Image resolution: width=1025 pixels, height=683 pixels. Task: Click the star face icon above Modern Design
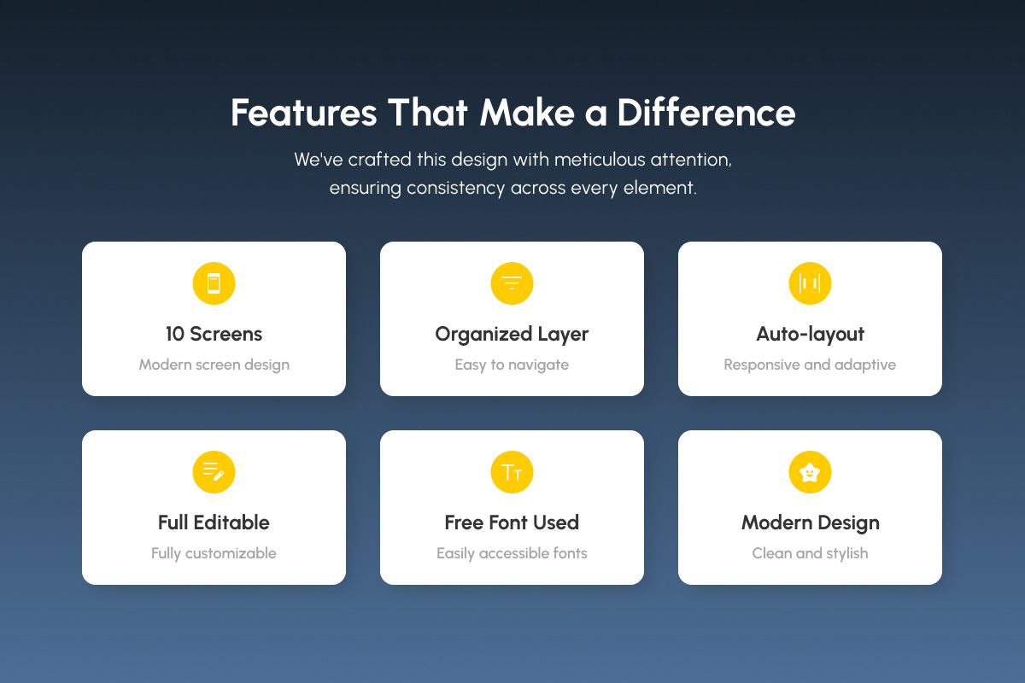pyautogui.click(x=810, y=472)
